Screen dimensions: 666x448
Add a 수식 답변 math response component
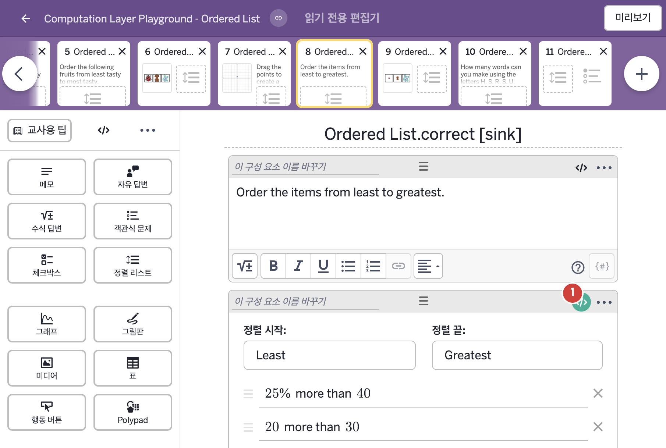click(x=47, y=221)
